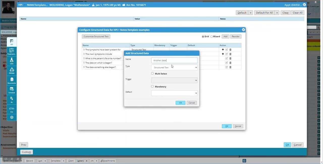
Task: Expand the Default For All arrow menu
Action: point(277,13)
